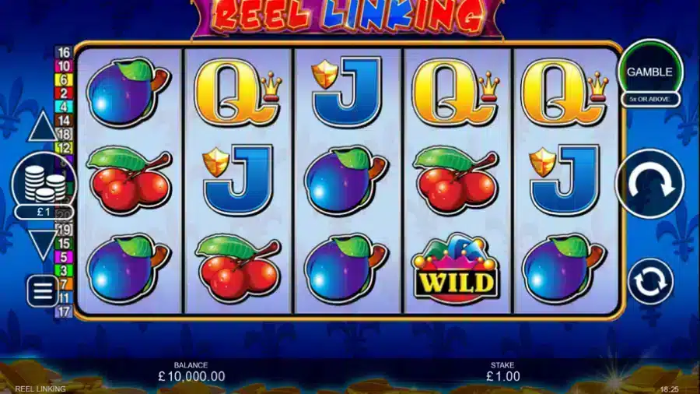Click the plum on reel one top row
This screenshot has width=700, height=394.
[128, 93]
